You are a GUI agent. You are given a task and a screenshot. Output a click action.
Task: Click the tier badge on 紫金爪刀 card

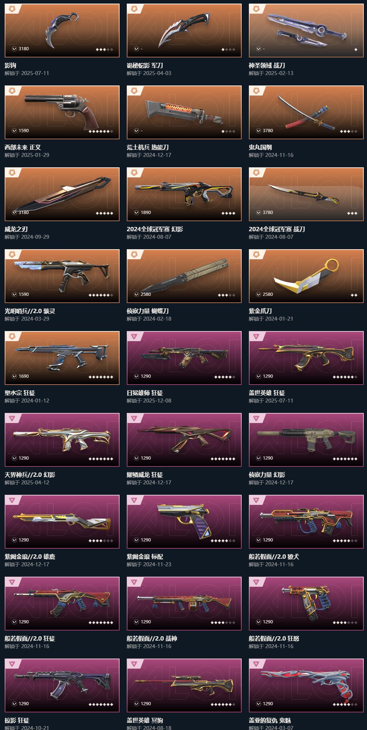256,254
